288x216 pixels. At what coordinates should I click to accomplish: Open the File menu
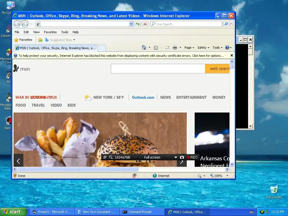coord(17,32)
